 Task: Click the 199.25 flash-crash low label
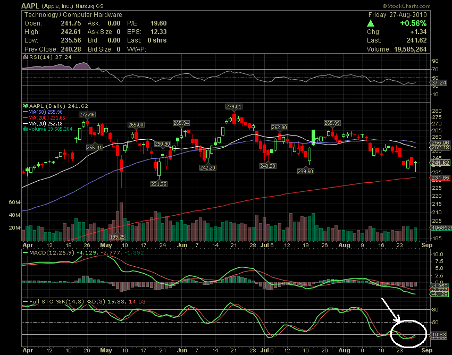(118, 236)
